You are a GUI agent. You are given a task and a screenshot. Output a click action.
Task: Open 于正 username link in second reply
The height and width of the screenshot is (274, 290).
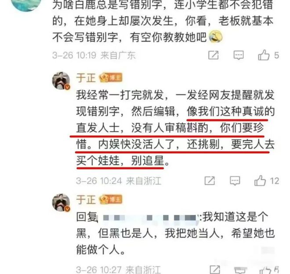click(86, 200)
